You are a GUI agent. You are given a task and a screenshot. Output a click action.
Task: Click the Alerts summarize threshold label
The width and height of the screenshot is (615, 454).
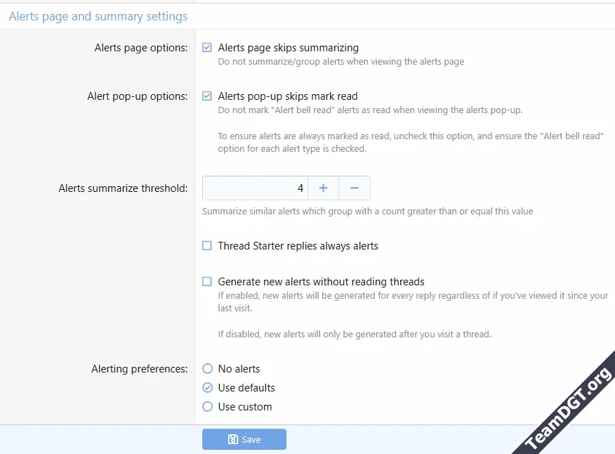123,188
